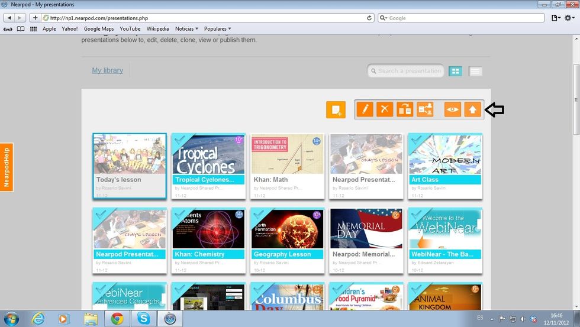The image size is (580, 327).
Task: Open the Top Sites grid icon
Action: pyautogui.click(x=33, y=29)
